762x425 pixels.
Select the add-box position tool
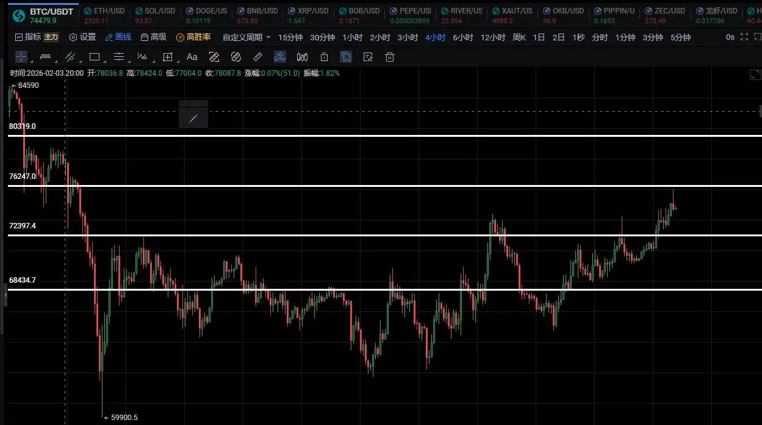(x=168, y=57)
